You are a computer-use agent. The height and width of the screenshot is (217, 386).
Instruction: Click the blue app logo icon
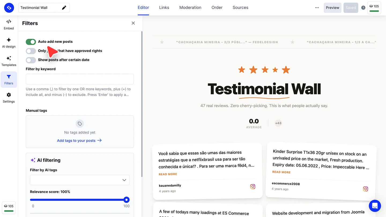(x=9, y=8)
